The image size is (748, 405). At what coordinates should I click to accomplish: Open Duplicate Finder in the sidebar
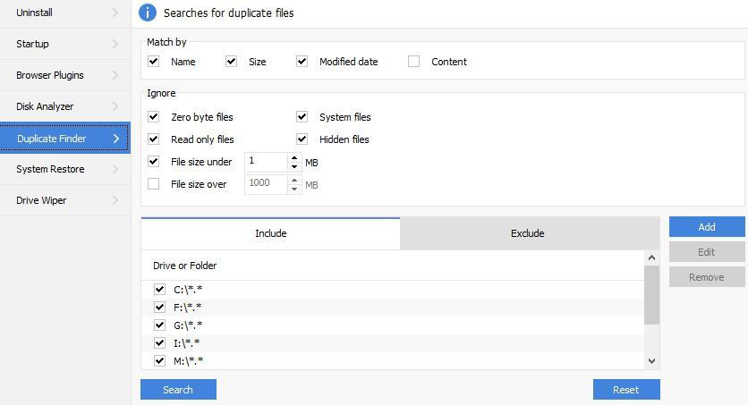[x=64, y=139]
